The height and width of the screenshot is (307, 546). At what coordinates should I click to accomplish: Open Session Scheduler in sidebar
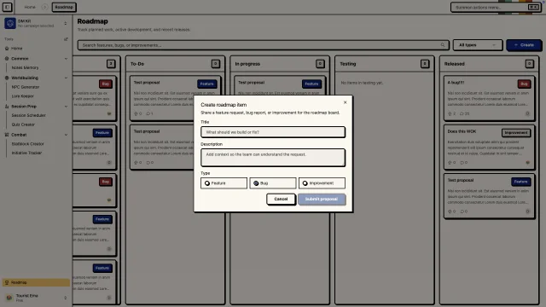[x=28, y=115]
